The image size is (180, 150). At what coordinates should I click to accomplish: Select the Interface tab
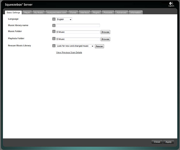point(85,12)
